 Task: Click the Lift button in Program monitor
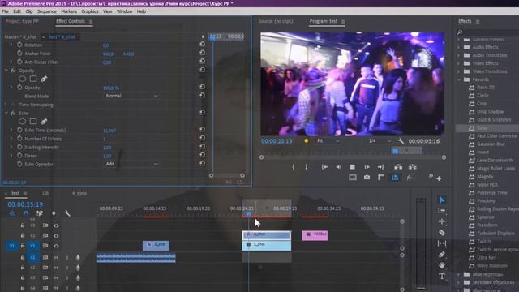[398, 167]
